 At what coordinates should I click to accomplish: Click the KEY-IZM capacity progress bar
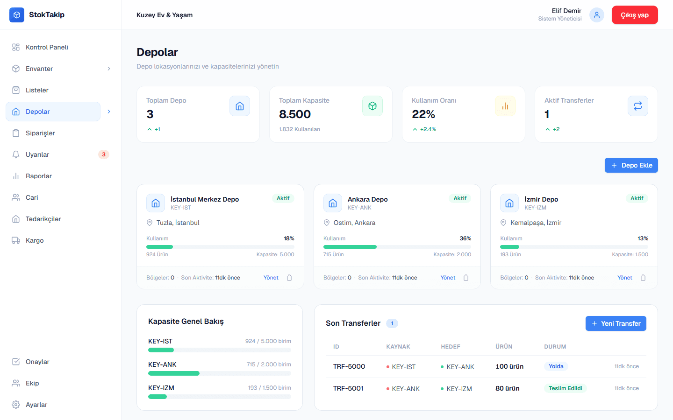(220, 397)
